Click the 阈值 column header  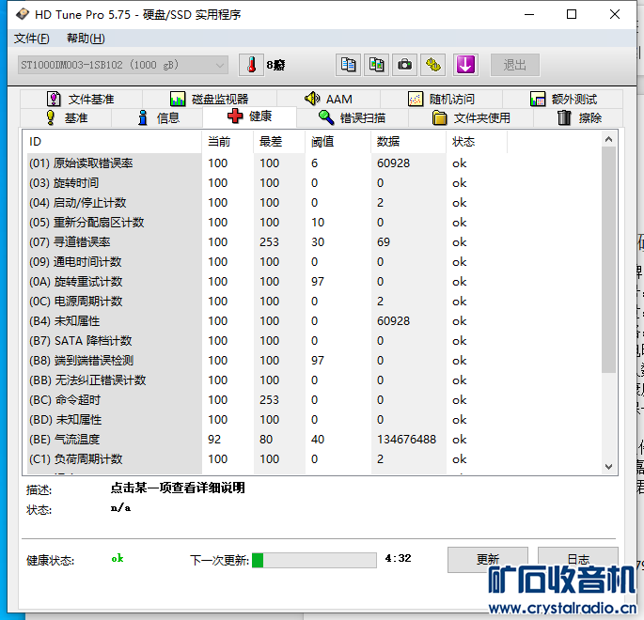tap(338, 142)
